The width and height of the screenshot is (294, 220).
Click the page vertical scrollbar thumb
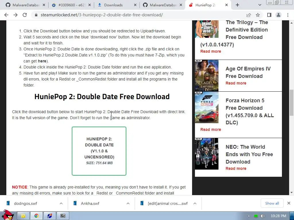tap(291, 103)
